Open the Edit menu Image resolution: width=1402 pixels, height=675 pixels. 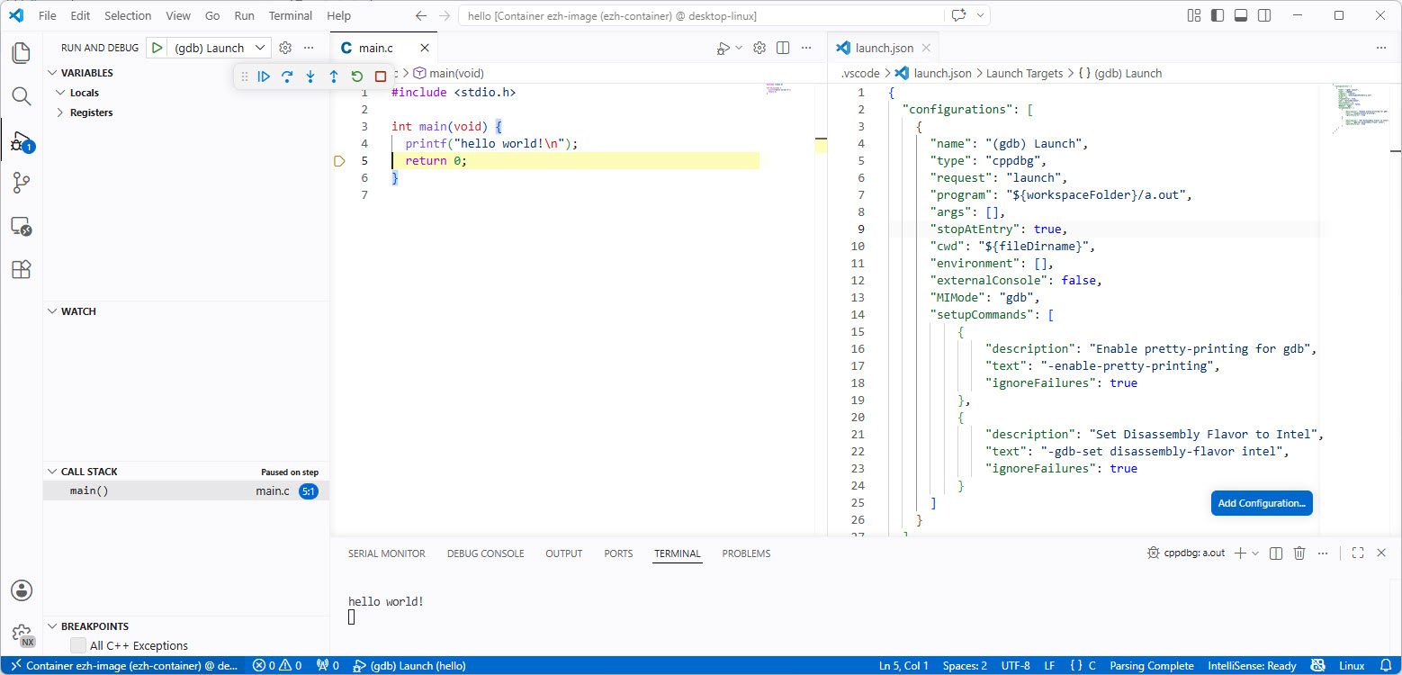click(x=80, y=15)
